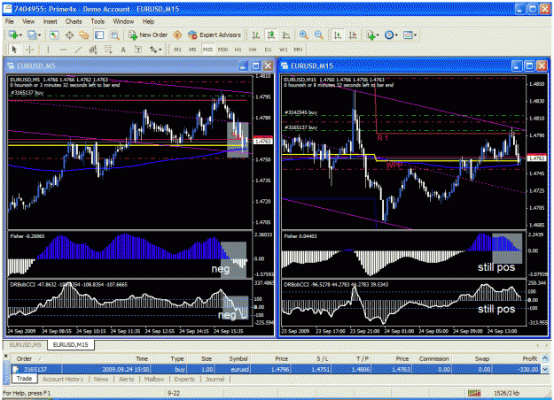
Task: Select the equidistant channel tool
Action: (93, 50)
